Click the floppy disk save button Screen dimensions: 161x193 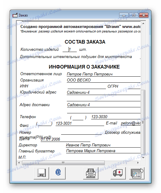(x=42, y=173)
